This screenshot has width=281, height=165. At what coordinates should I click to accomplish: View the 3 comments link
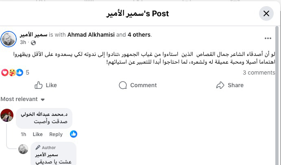pyautogui.click(x=259, y=73)
